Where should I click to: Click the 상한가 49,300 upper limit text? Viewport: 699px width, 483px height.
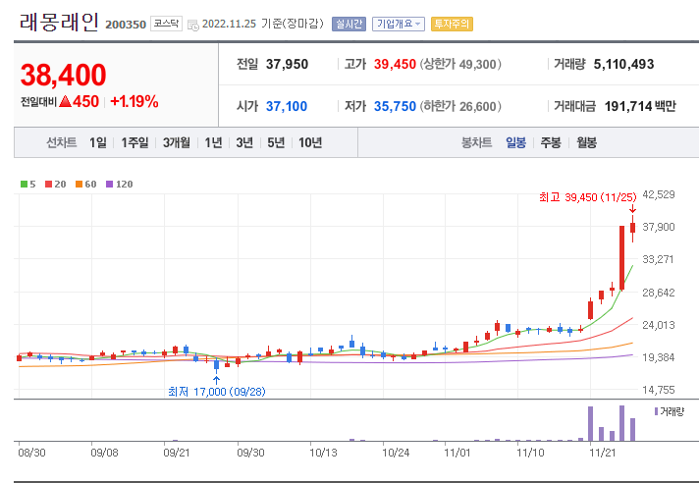coord(460,64)
